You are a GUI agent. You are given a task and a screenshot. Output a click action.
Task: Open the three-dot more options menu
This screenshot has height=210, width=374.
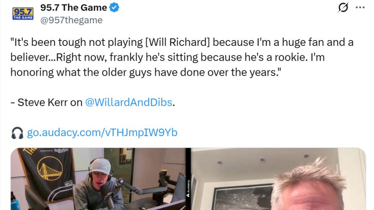360,7
